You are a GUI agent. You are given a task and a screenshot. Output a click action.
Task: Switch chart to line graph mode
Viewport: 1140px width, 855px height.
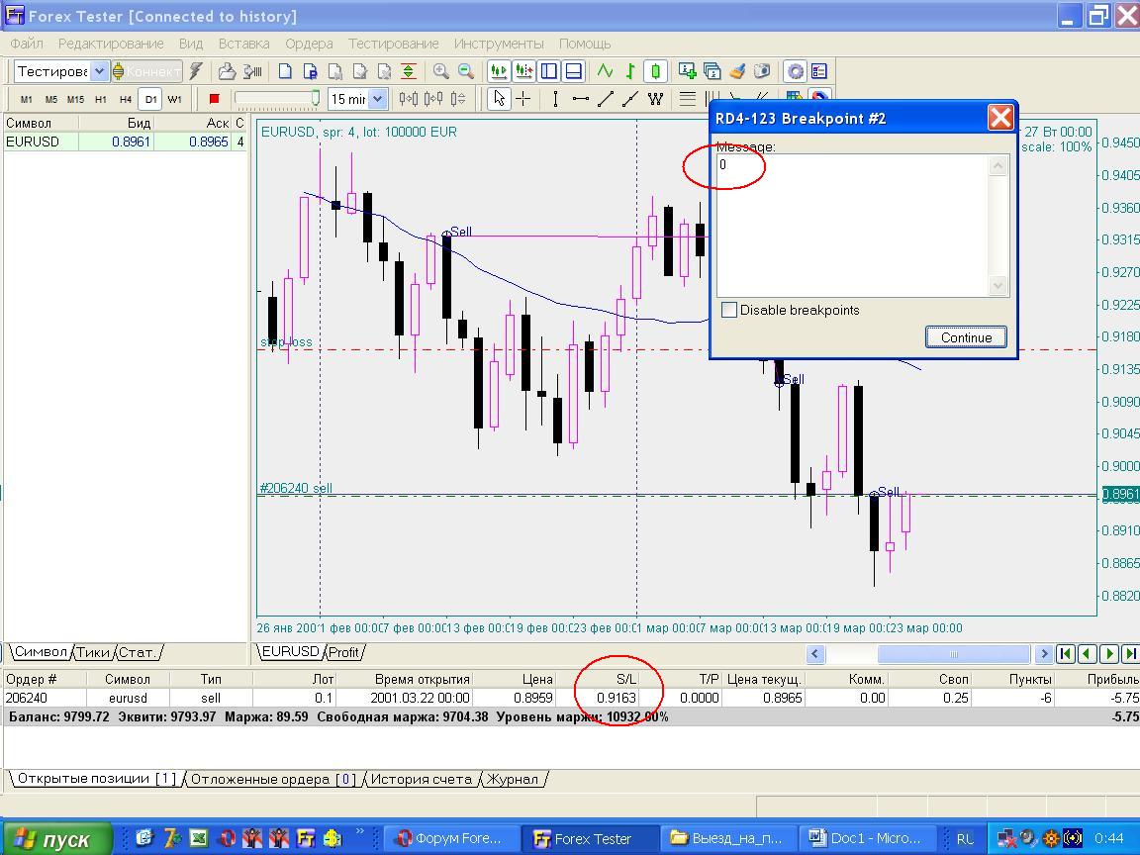(605, 71)
